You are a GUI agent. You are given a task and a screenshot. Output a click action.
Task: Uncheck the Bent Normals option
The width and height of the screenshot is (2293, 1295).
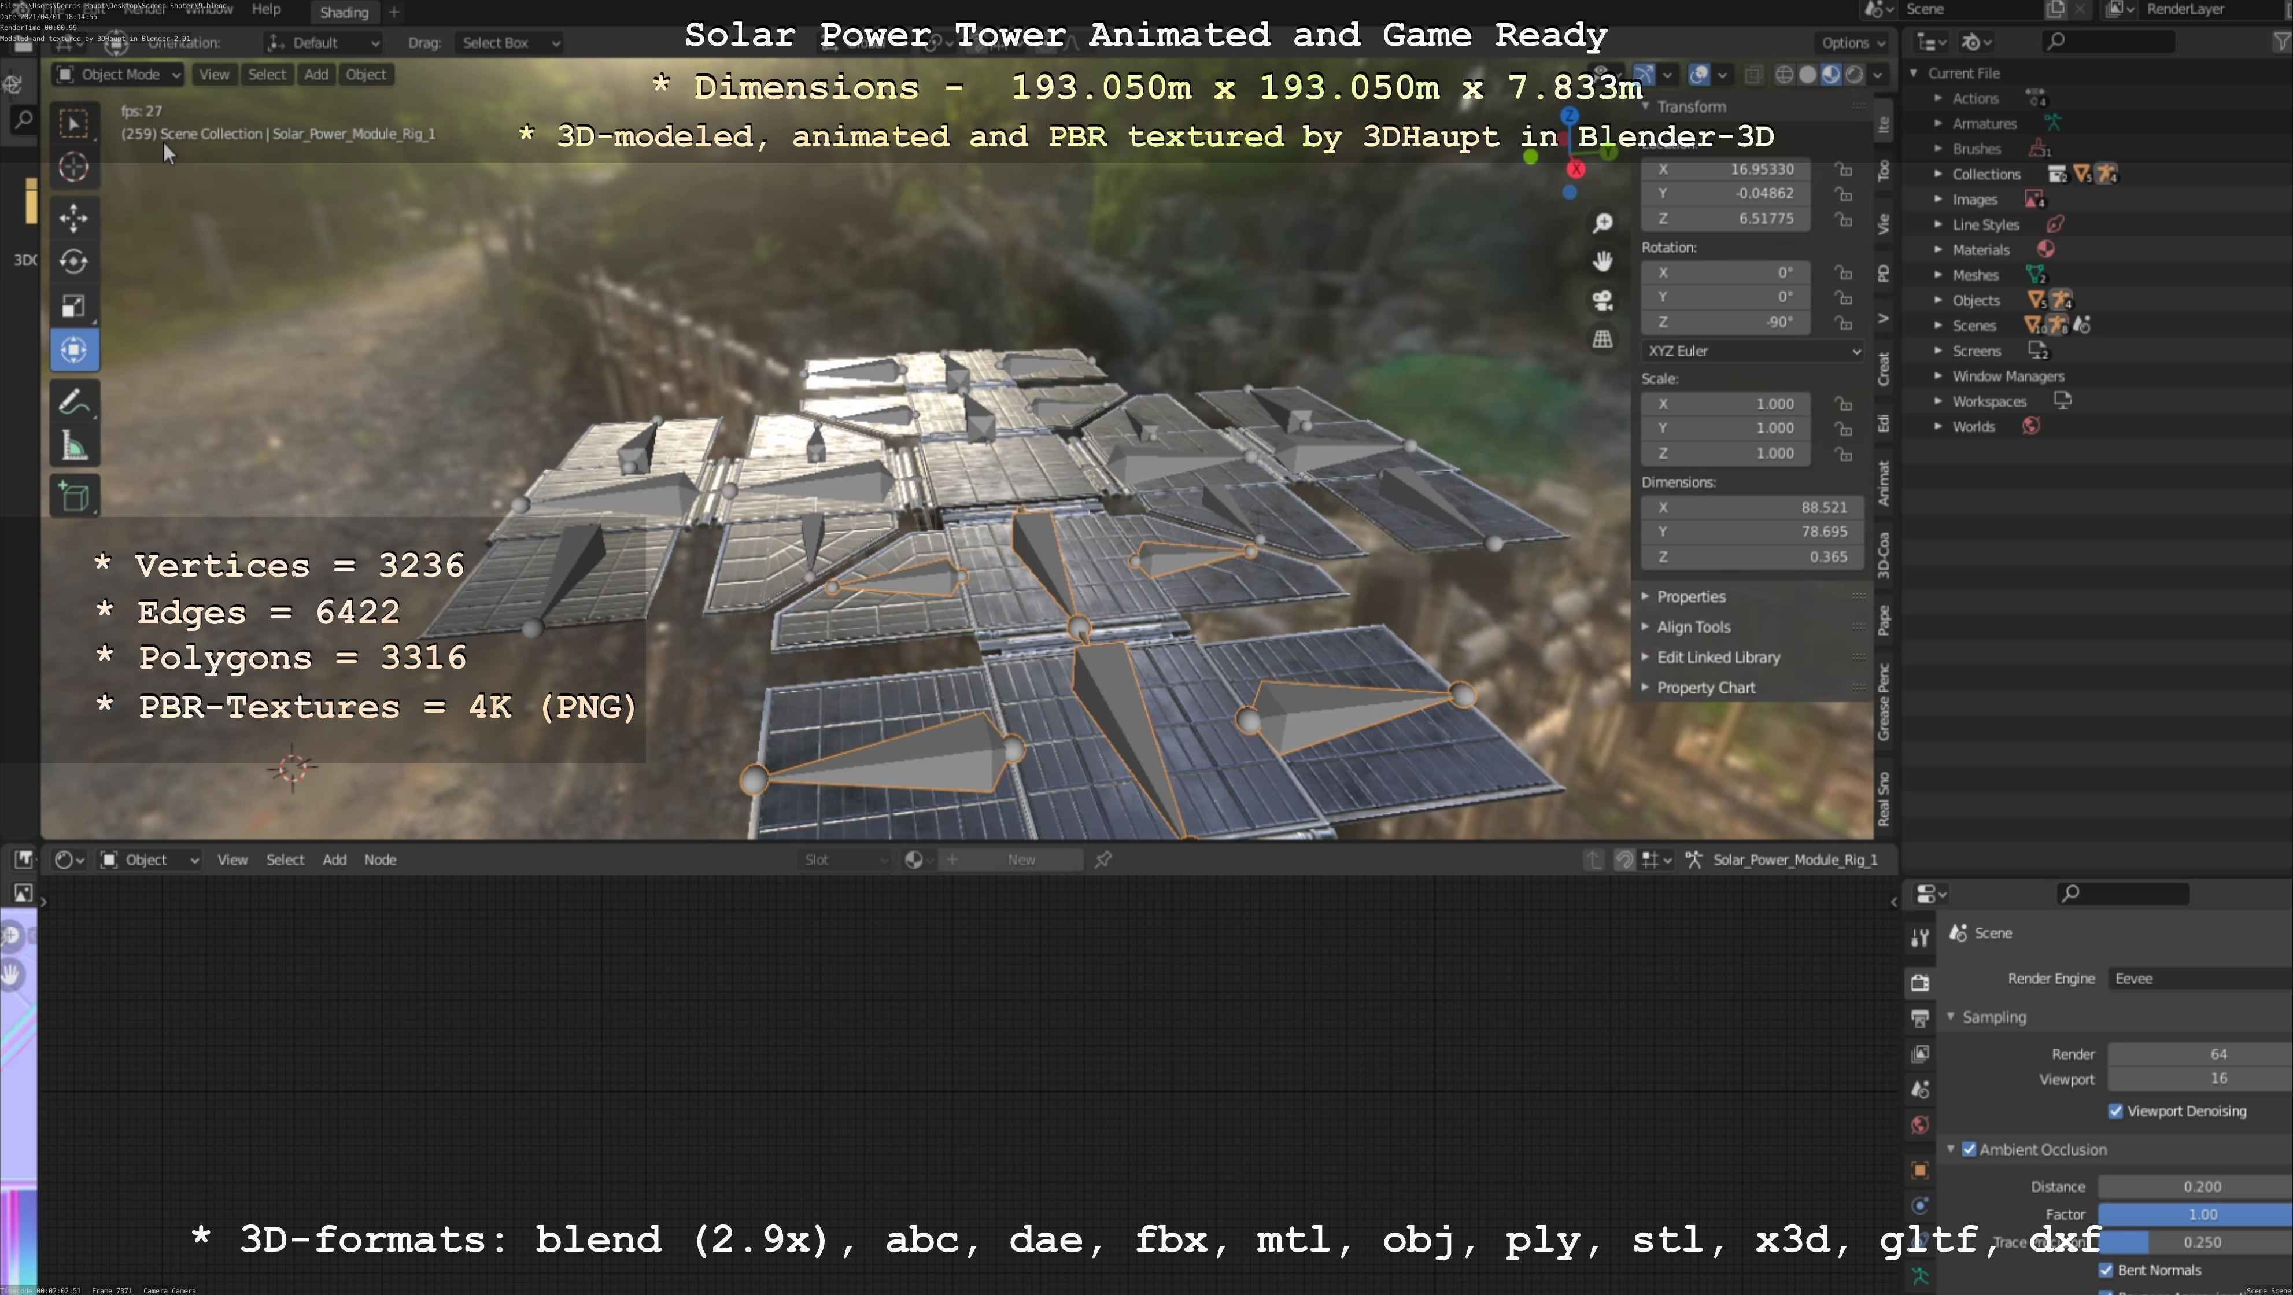(x=2106, y=1270)
